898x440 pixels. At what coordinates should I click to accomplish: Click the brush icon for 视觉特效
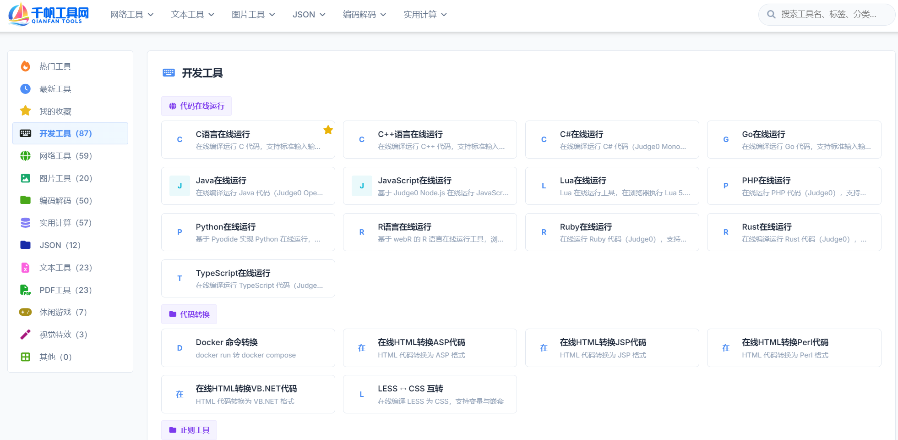(x=26, y=335)
